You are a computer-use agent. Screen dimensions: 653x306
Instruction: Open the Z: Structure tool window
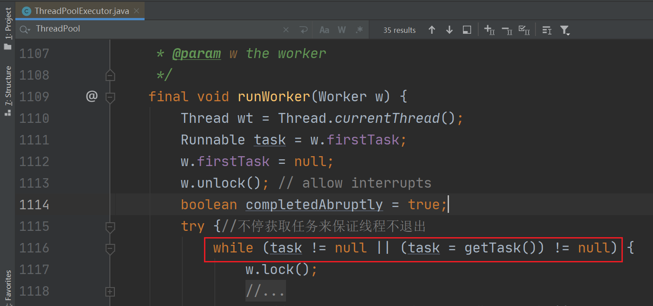[8, 91]
